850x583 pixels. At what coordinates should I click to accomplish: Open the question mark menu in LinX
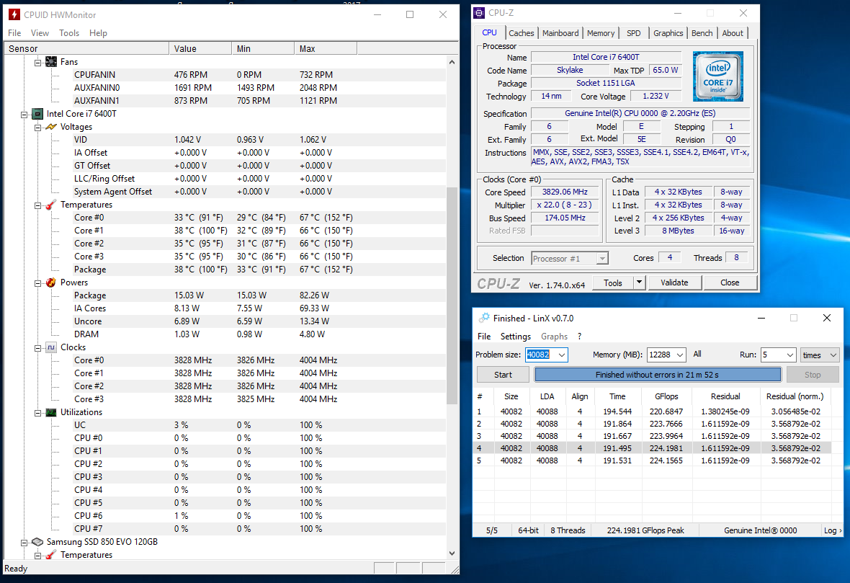pyautogui.click(x=579, y=337)
